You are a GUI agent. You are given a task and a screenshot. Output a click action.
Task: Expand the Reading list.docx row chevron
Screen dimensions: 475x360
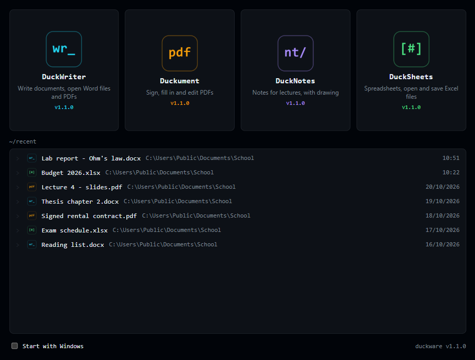[x=18, y=245]
